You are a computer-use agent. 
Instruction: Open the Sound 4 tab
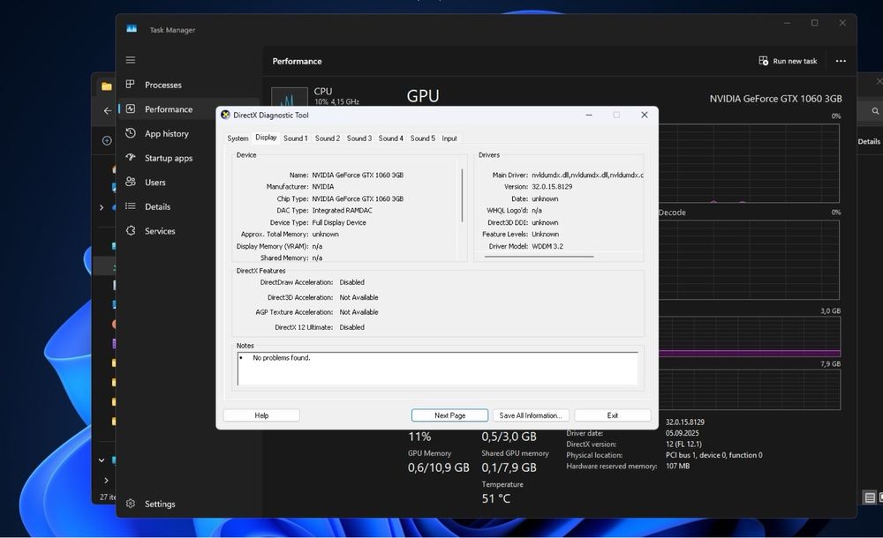[391, 138]
